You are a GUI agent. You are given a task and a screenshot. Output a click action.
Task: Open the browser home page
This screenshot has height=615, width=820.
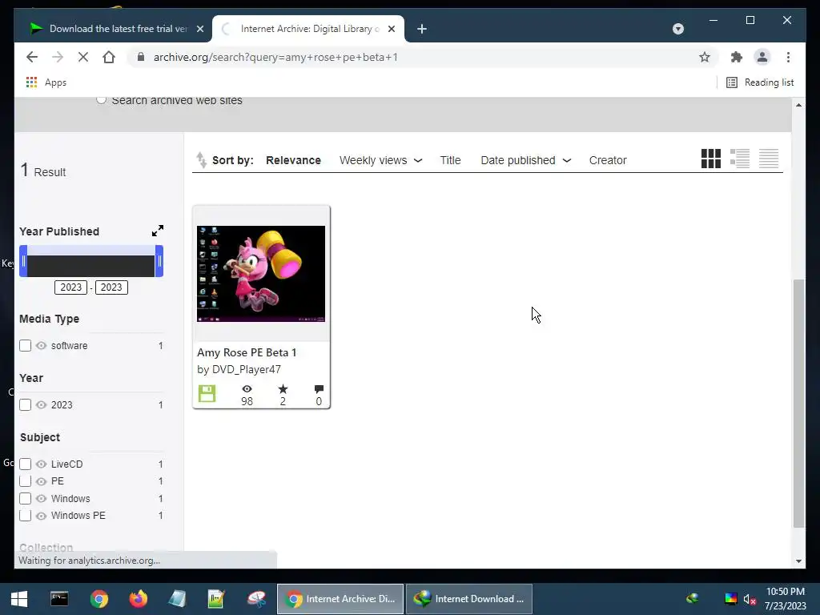pyautogui.click(x=109, y=57)
